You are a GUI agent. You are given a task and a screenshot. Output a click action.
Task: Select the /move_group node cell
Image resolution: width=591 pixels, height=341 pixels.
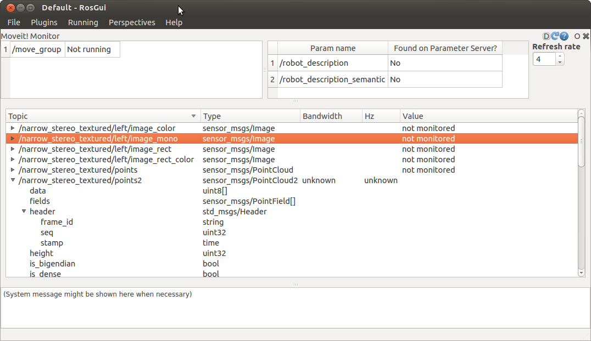pos(37,49)
